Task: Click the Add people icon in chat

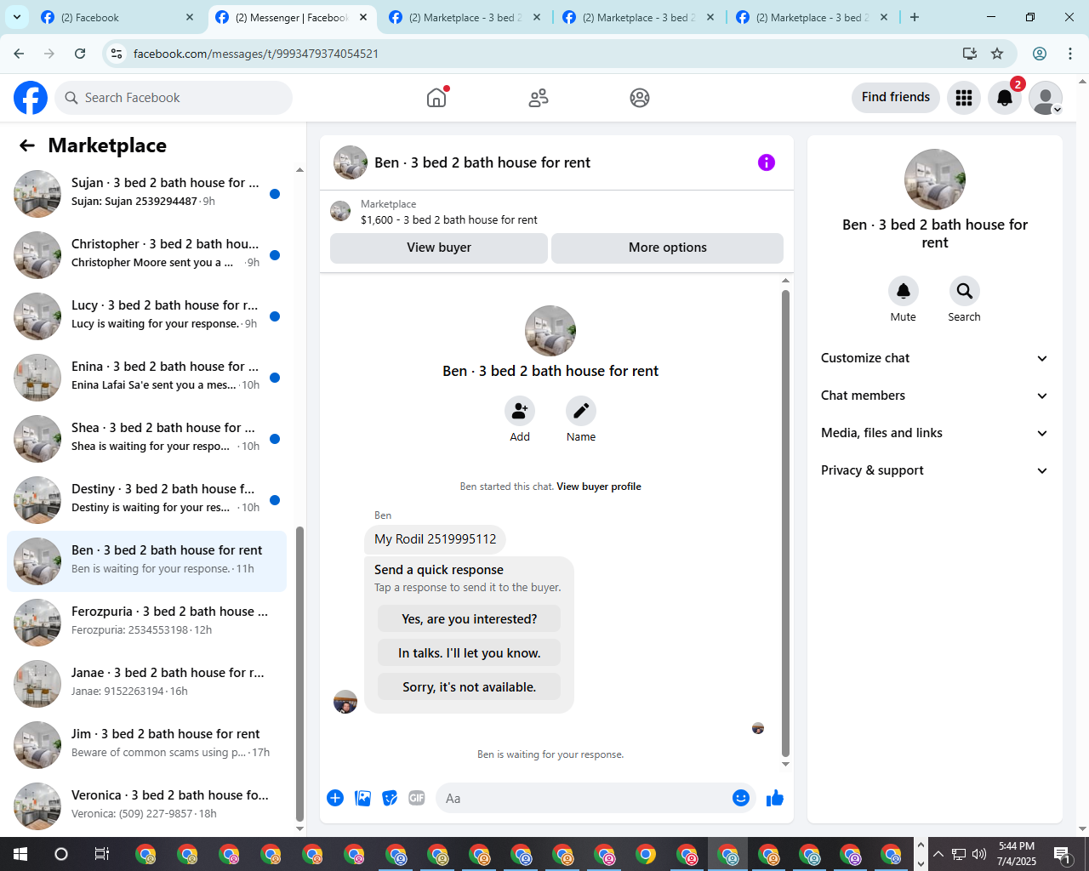Action: [520, 411]
